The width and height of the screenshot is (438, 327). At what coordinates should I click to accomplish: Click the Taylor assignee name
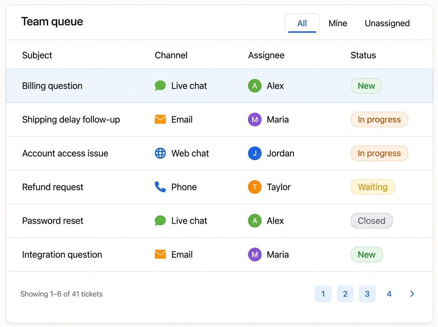[x=279, y=187]
